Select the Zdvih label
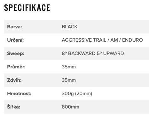Image resolution: width=149 pixels, height=119 pixels. click(x=14, y=80)
